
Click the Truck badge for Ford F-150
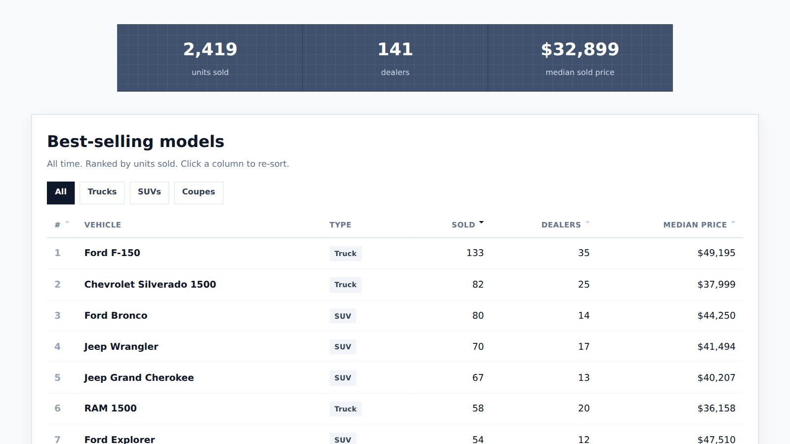(x=345, y=254)
